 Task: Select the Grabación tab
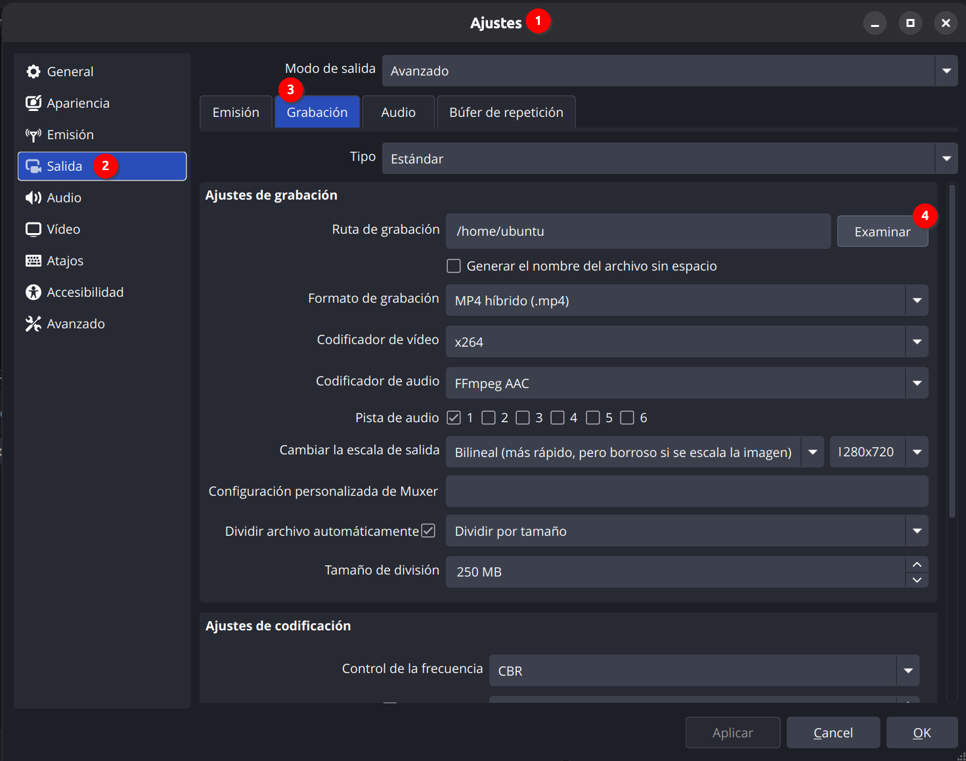[317, 112]
